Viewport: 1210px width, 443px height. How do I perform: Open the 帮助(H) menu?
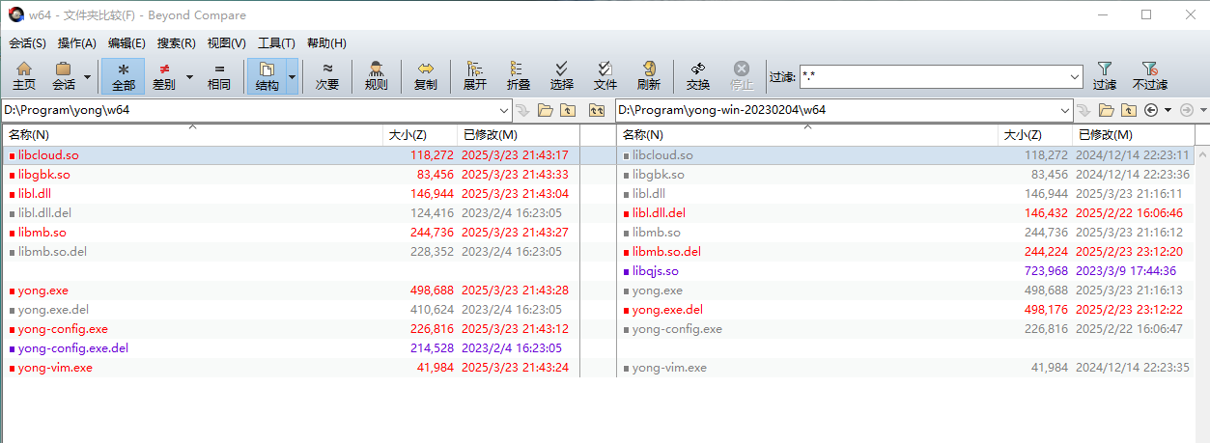tap(326, 43)
